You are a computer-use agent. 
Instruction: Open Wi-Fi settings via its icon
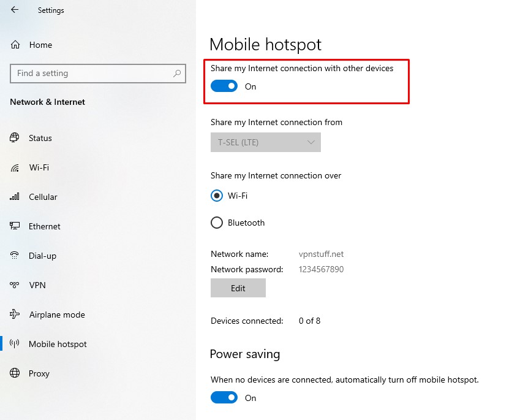[15, 167]
